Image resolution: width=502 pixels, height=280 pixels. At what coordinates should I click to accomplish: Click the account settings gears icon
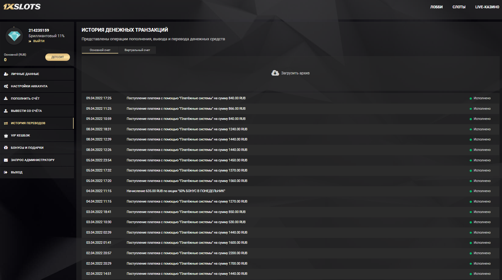point(6,86)
